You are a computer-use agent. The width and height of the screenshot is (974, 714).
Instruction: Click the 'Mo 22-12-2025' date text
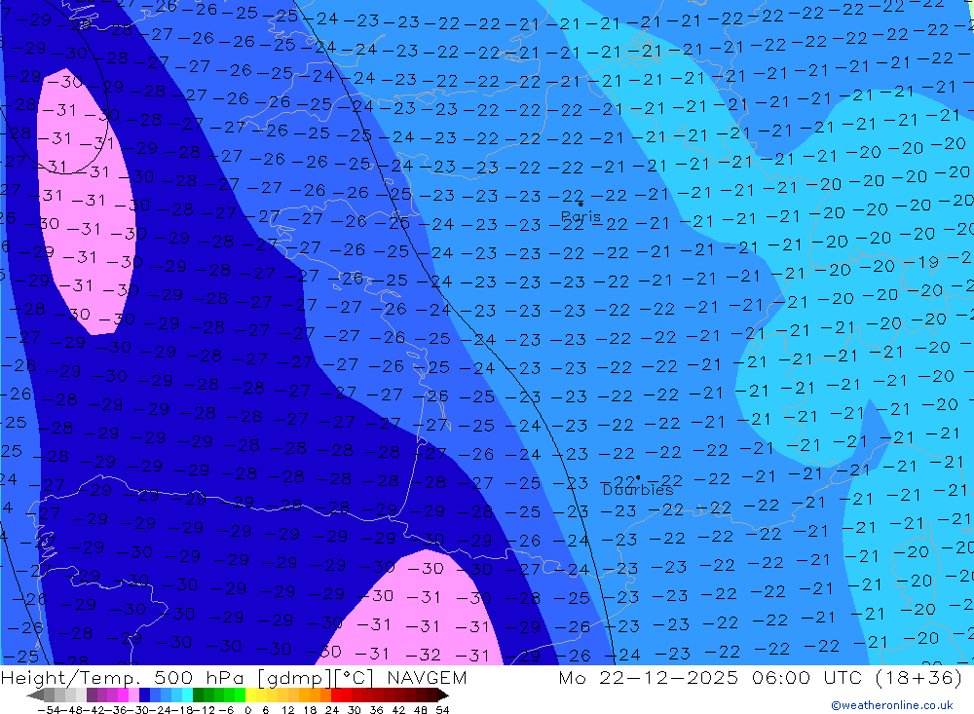pyautogui.click(x=648, y=677)
